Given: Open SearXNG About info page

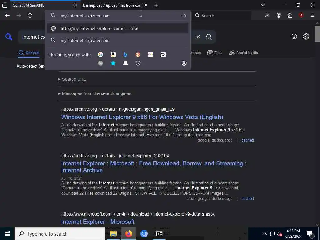Looking at the screenshot, I should pyautogui.click(x=294, y=37).
